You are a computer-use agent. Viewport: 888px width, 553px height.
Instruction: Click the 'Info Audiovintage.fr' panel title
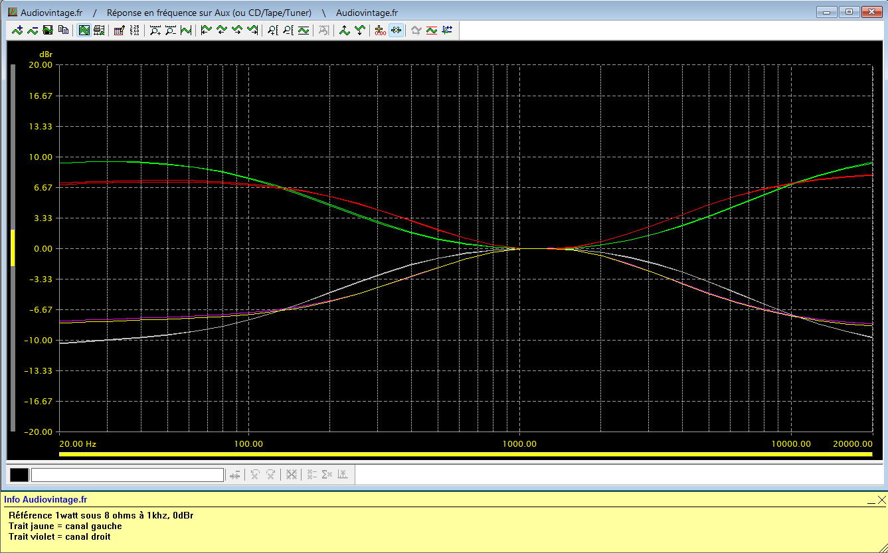point(46,500)
